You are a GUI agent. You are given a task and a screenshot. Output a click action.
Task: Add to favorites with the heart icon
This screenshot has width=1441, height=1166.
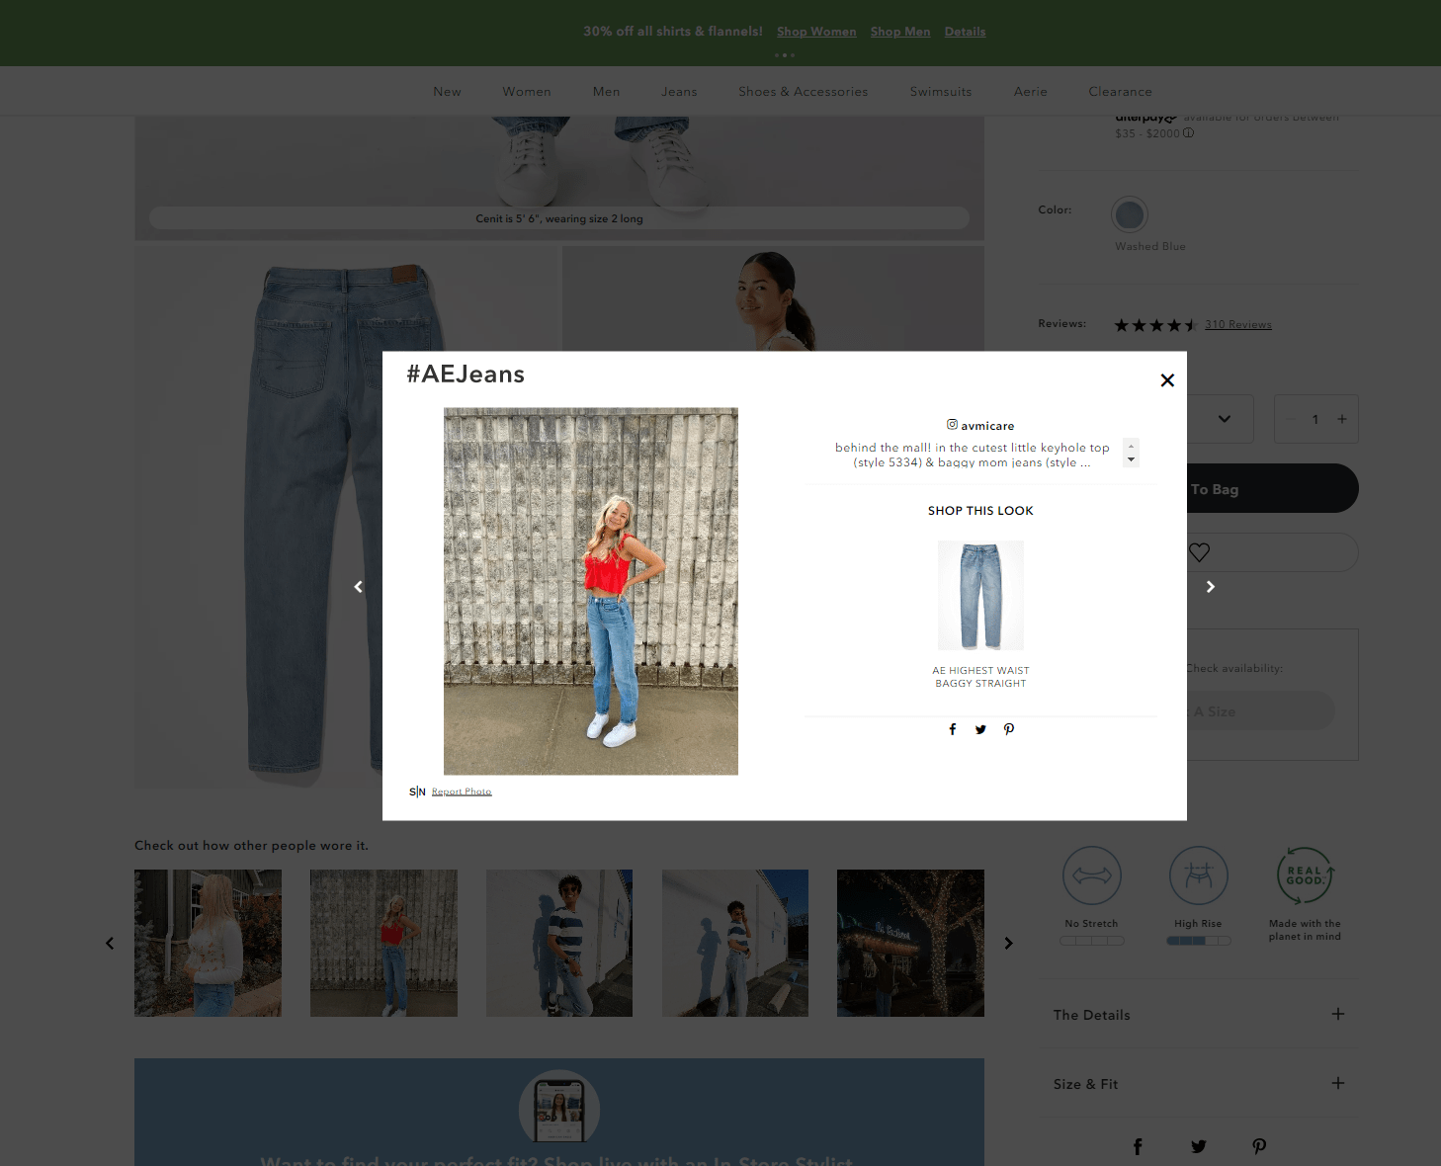pos(1200,552)
